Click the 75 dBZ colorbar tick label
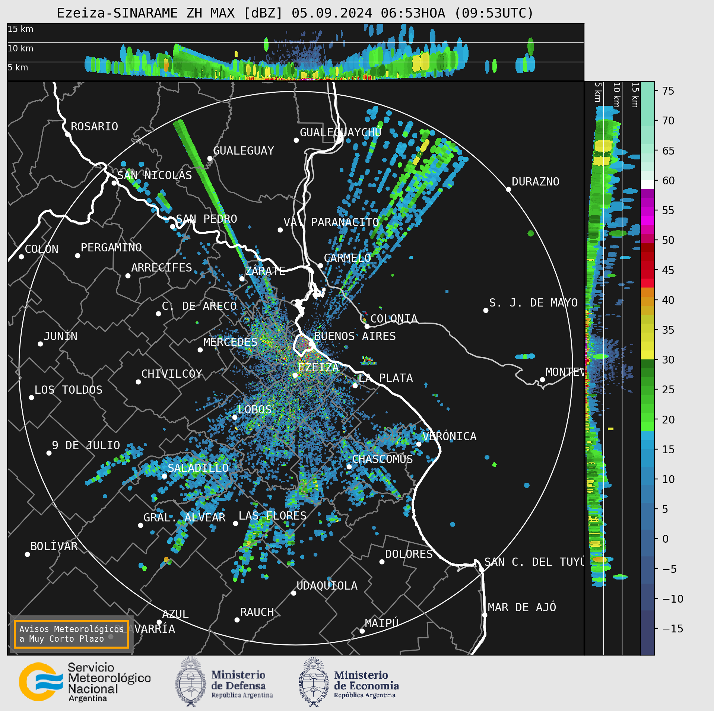This screenshot has width=714, height=711. click(x=668, y=91)
